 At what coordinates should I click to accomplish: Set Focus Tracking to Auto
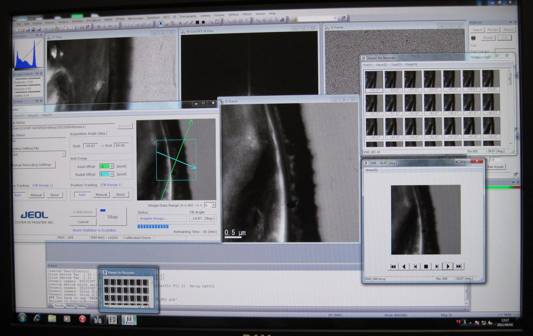coord(18,195)
